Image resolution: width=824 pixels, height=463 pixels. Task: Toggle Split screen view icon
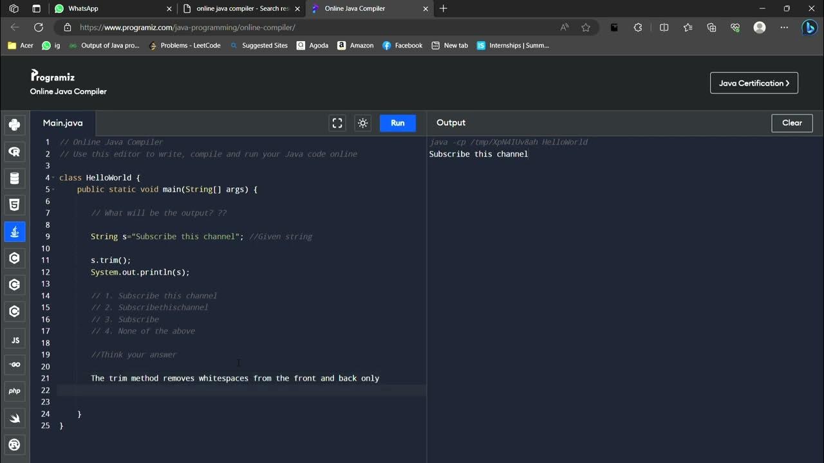(x=664, y=28)
